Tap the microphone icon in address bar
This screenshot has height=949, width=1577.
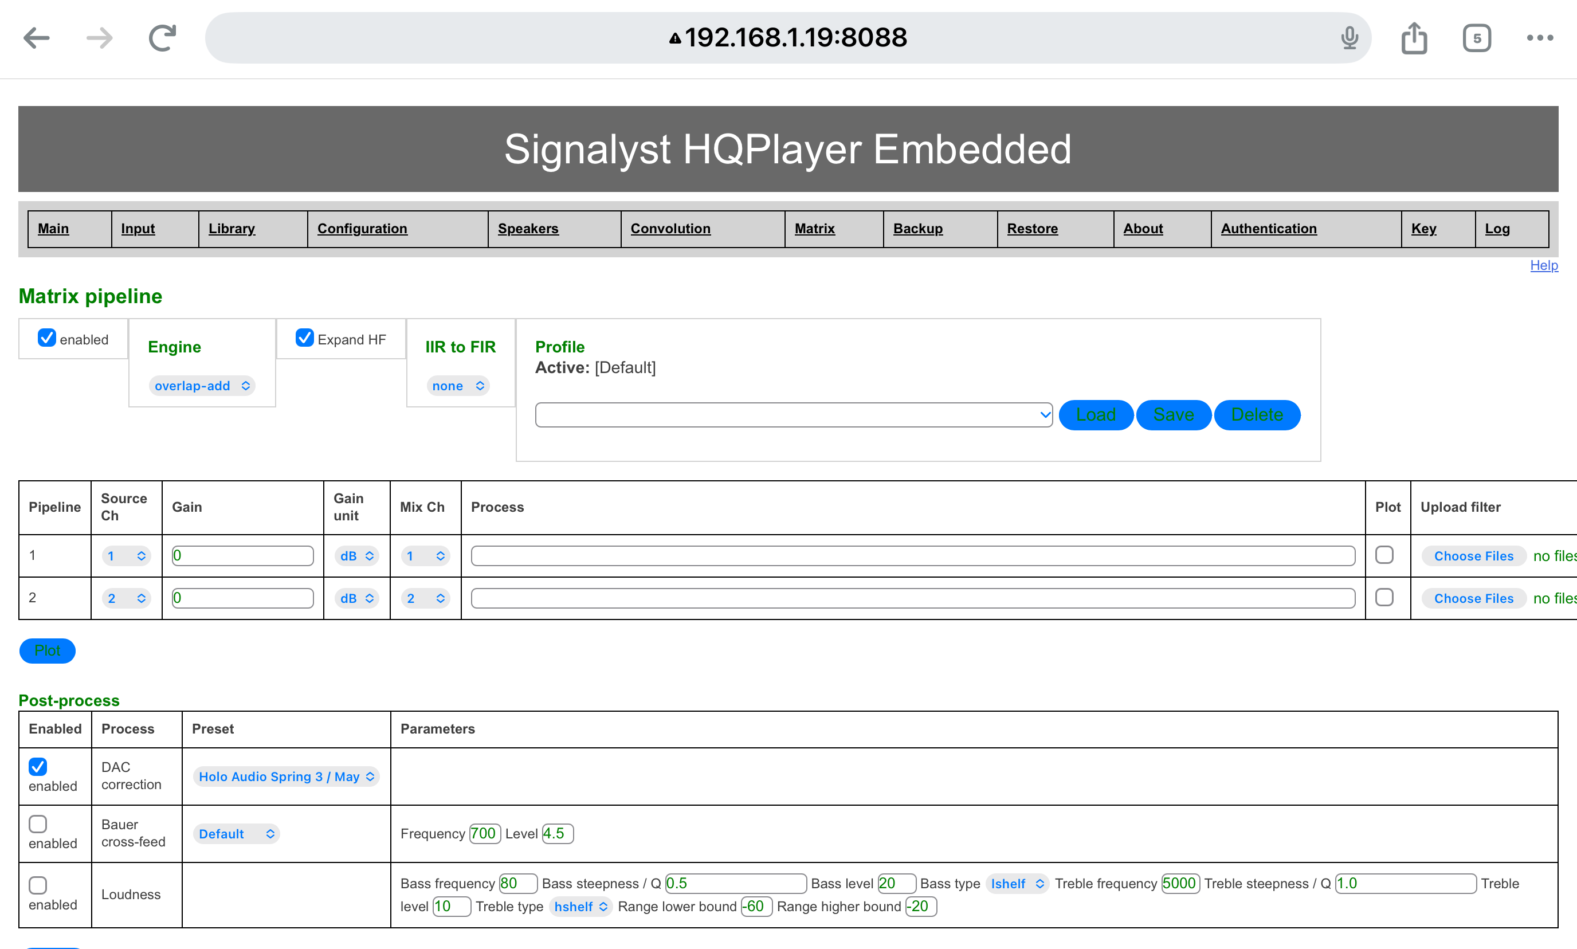coord(1350,38)
